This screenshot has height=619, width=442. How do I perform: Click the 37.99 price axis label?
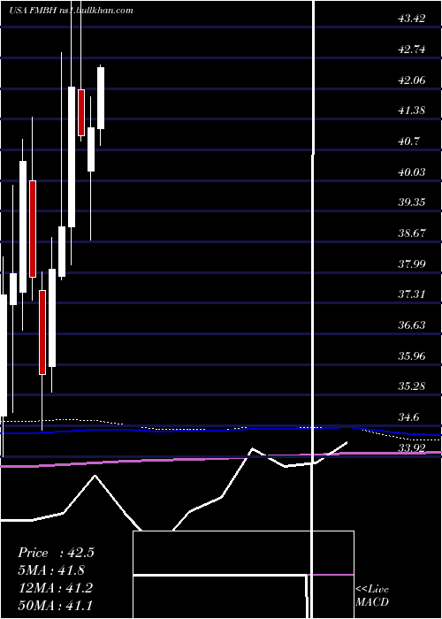click(x=411, y=264)
